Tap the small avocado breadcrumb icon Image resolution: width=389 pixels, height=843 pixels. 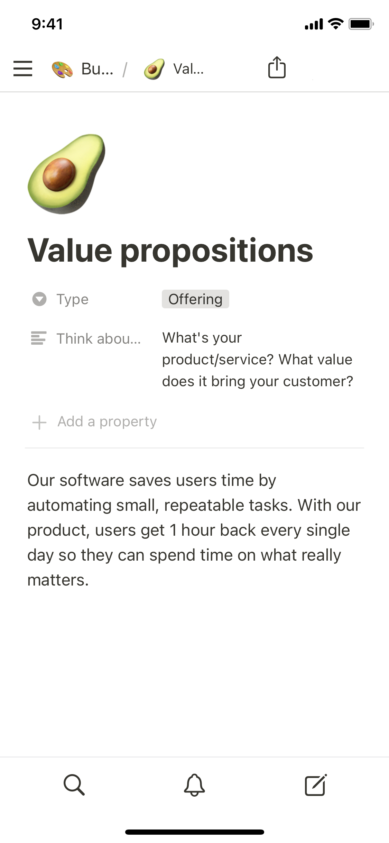click(x=154, y=69)
